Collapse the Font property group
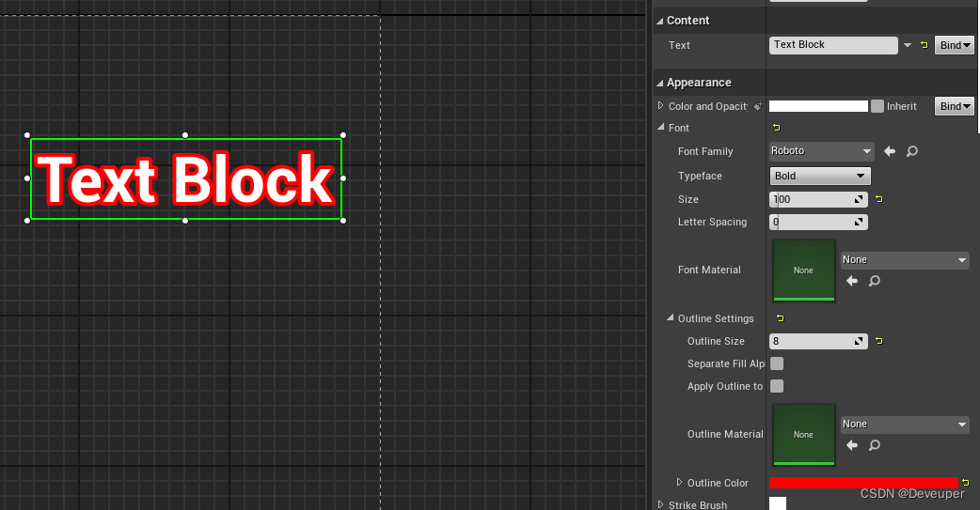This screenshot has height=510, width=980. (660, 127)
